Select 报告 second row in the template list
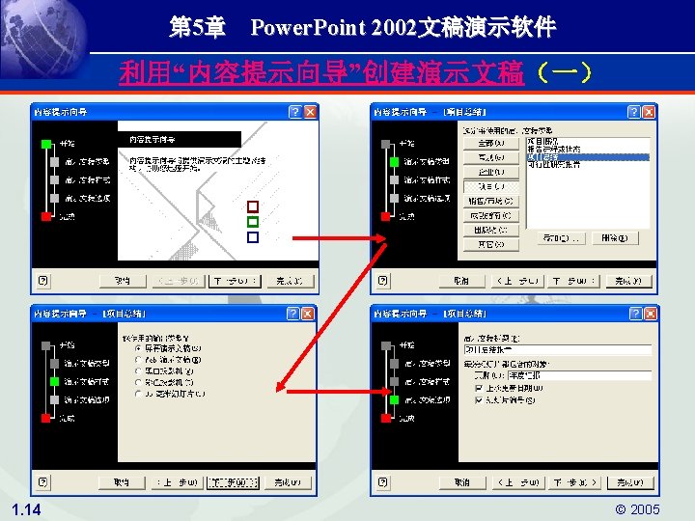Image resolution: width=695 pixels, height=521 pixels. 588,150
